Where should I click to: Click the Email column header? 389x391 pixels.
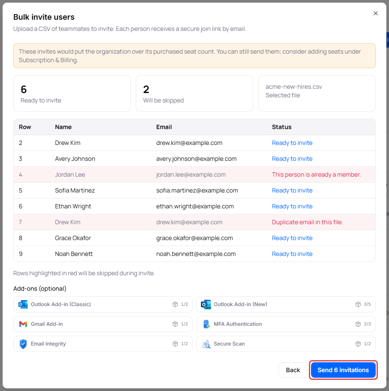[164, 127]
